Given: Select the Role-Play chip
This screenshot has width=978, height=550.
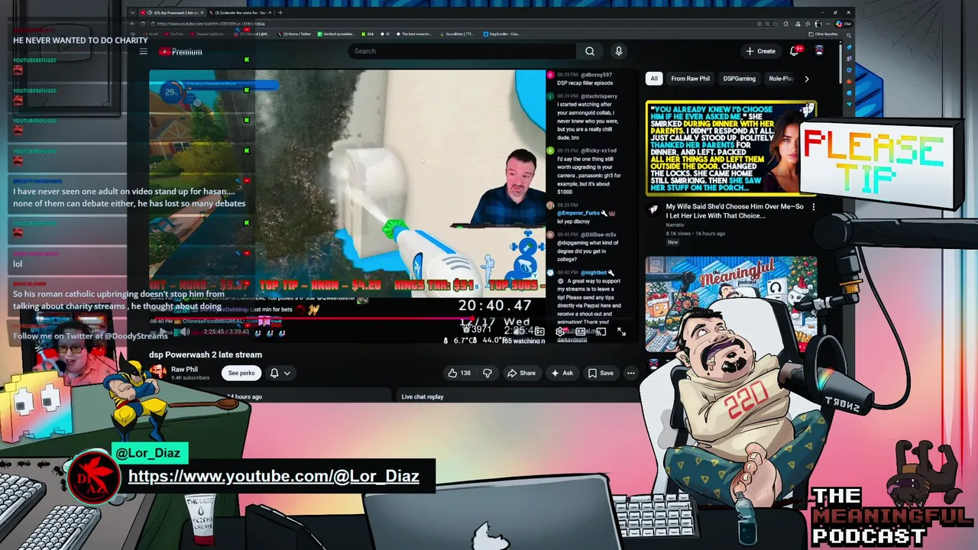Looking at the screenshot, I should (x=781, y=79).
